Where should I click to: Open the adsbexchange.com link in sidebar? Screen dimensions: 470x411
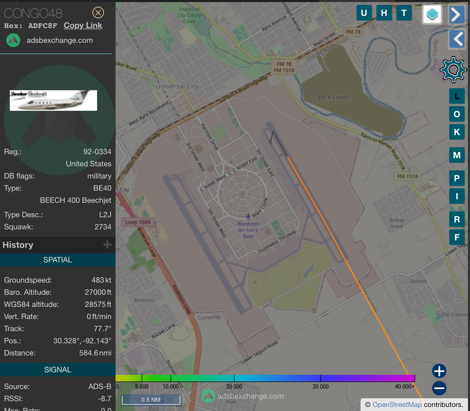(x=60, y=40)
